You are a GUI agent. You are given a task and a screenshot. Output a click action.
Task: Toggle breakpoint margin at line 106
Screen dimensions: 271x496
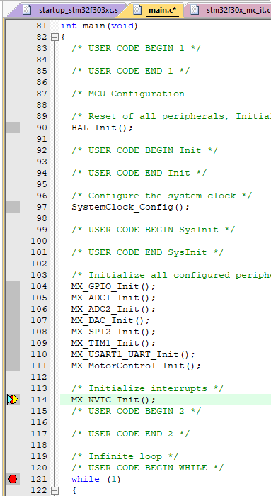[x=13, y=310]
